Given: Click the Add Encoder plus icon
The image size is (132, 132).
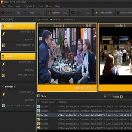Looking at the screenshot, I should [x=96, y=13].
